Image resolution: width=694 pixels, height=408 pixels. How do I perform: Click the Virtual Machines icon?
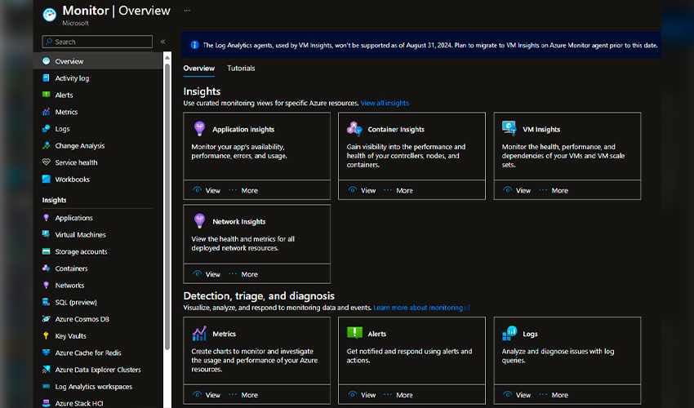tap(46, 234)
